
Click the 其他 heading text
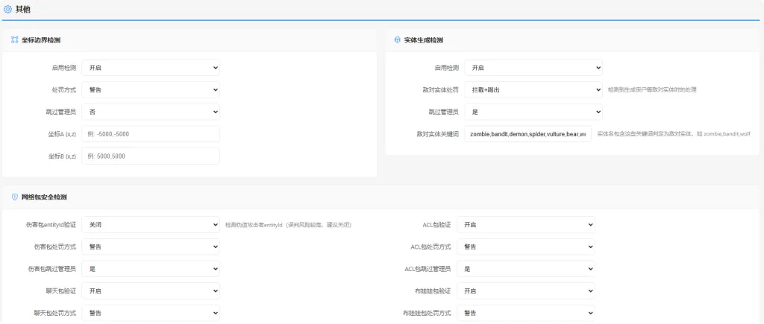coord(23,9)
